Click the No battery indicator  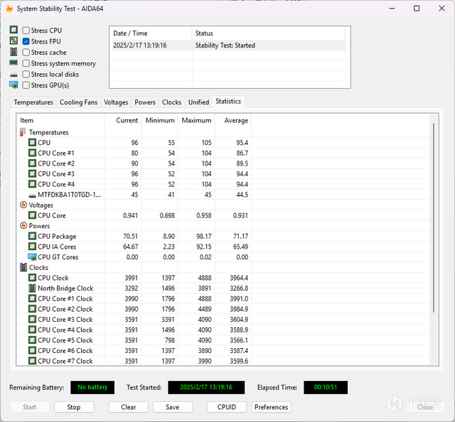click(x=92, y=387)
